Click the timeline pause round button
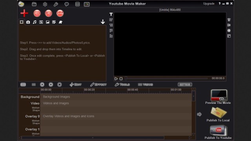The height and width of the screenshot is (141, 251). tap(42, 85)
